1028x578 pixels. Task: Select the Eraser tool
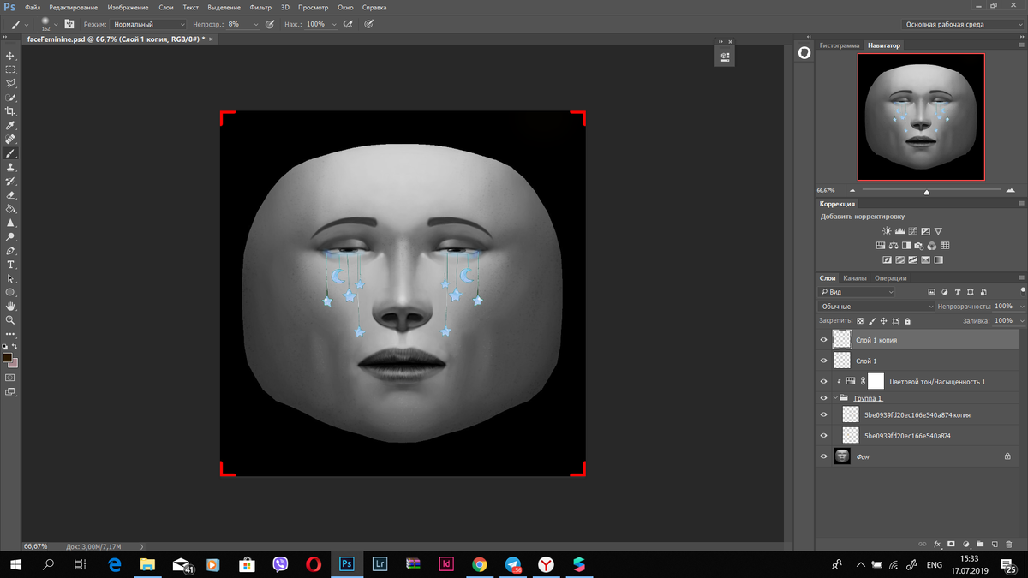pyautogui.click(x=10, y=195)
